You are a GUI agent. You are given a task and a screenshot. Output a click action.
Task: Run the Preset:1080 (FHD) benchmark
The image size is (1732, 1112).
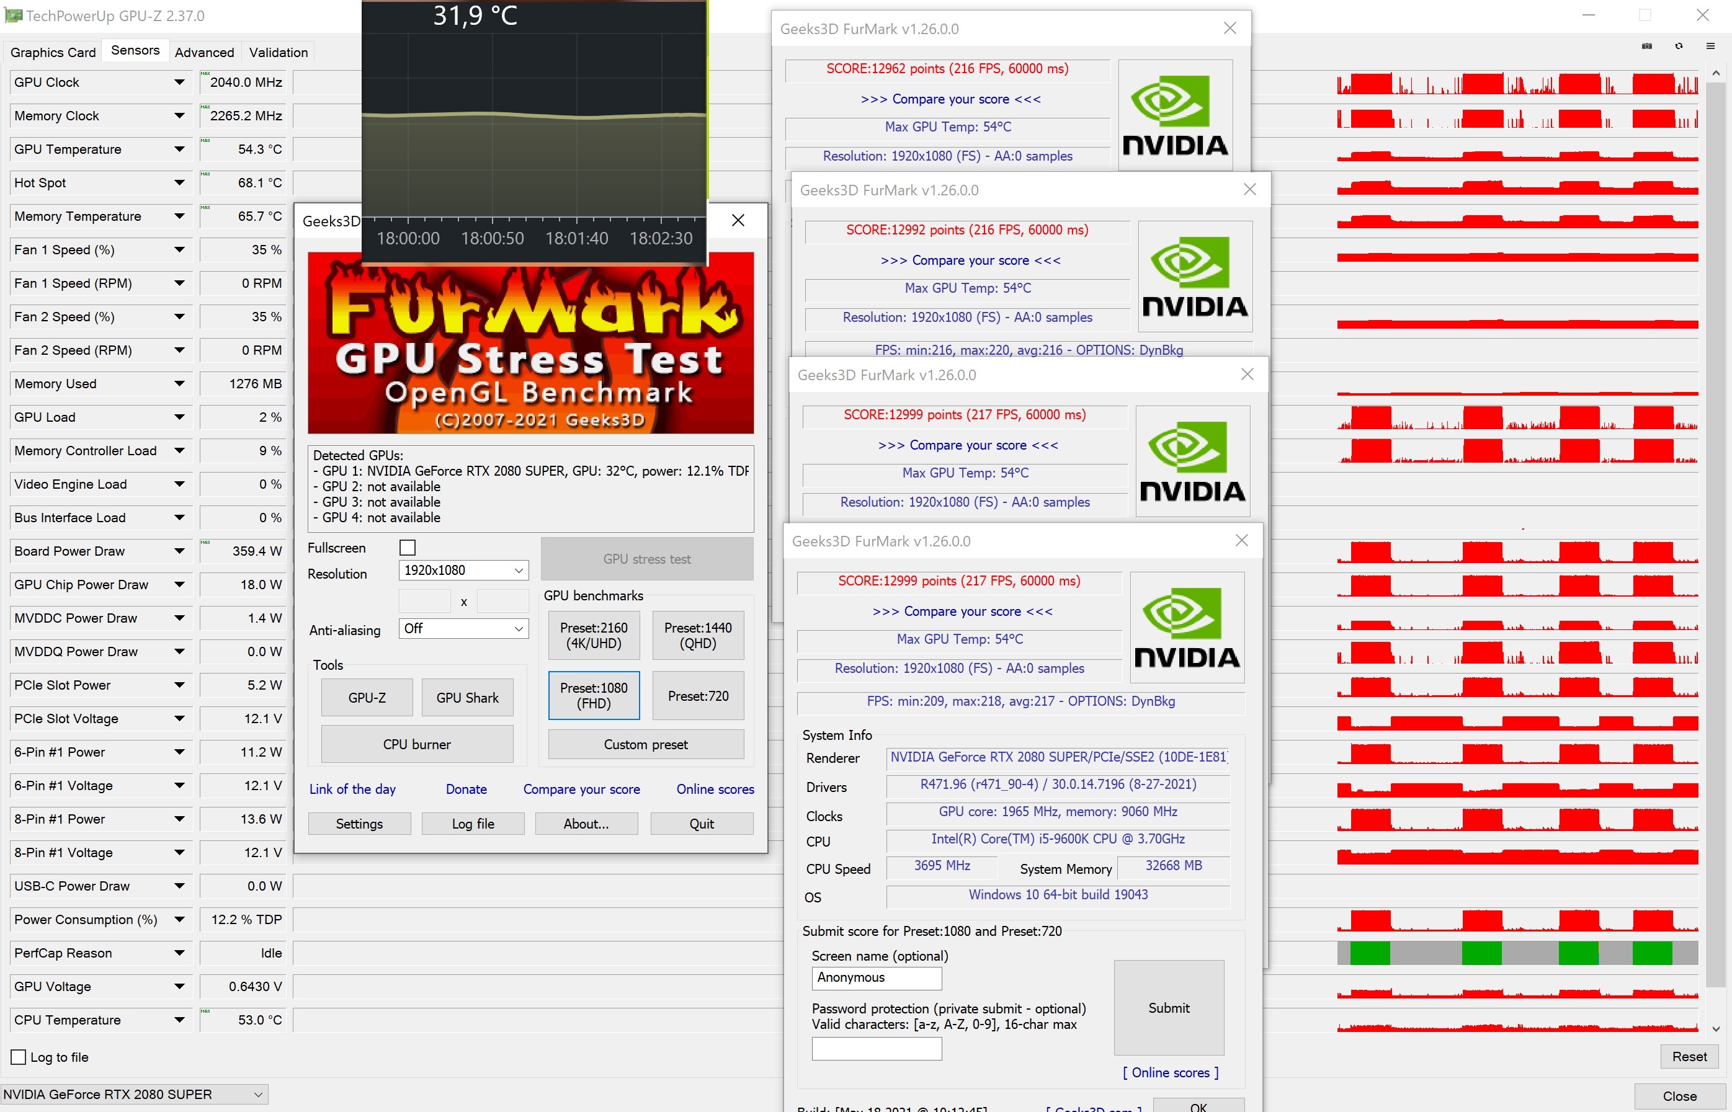(x=594, y=695)
